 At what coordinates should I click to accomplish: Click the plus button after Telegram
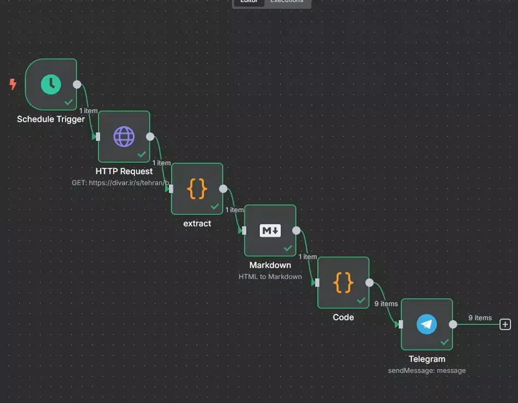coord(505,324)
